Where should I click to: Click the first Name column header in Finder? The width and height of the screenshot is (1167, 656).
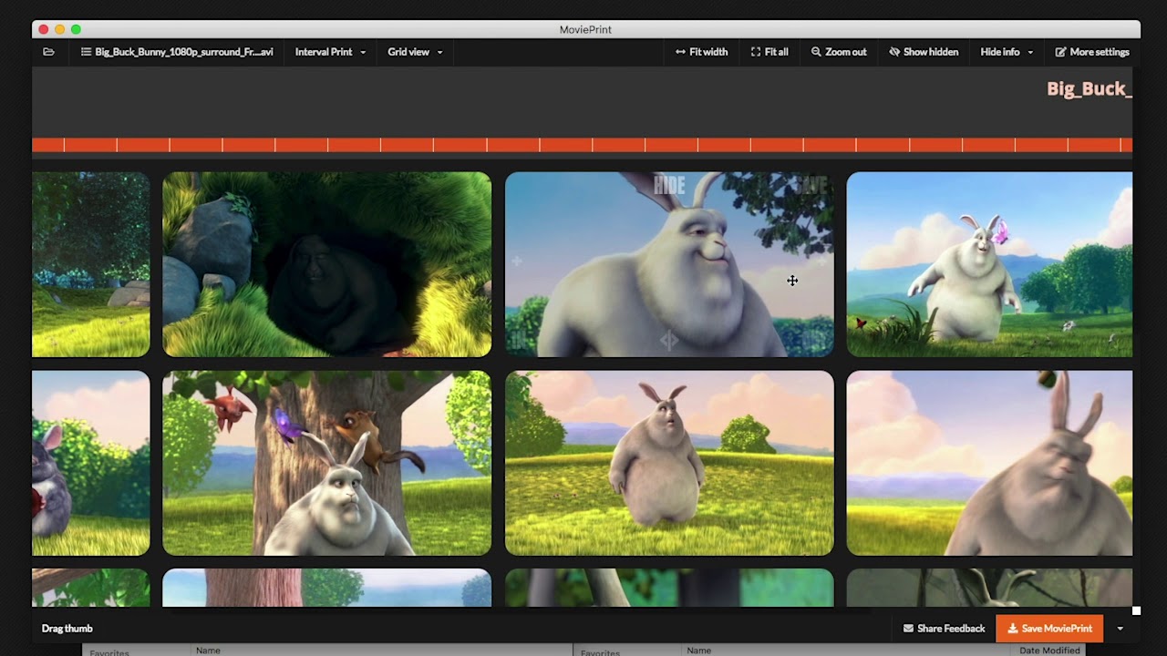click(208, 651)
